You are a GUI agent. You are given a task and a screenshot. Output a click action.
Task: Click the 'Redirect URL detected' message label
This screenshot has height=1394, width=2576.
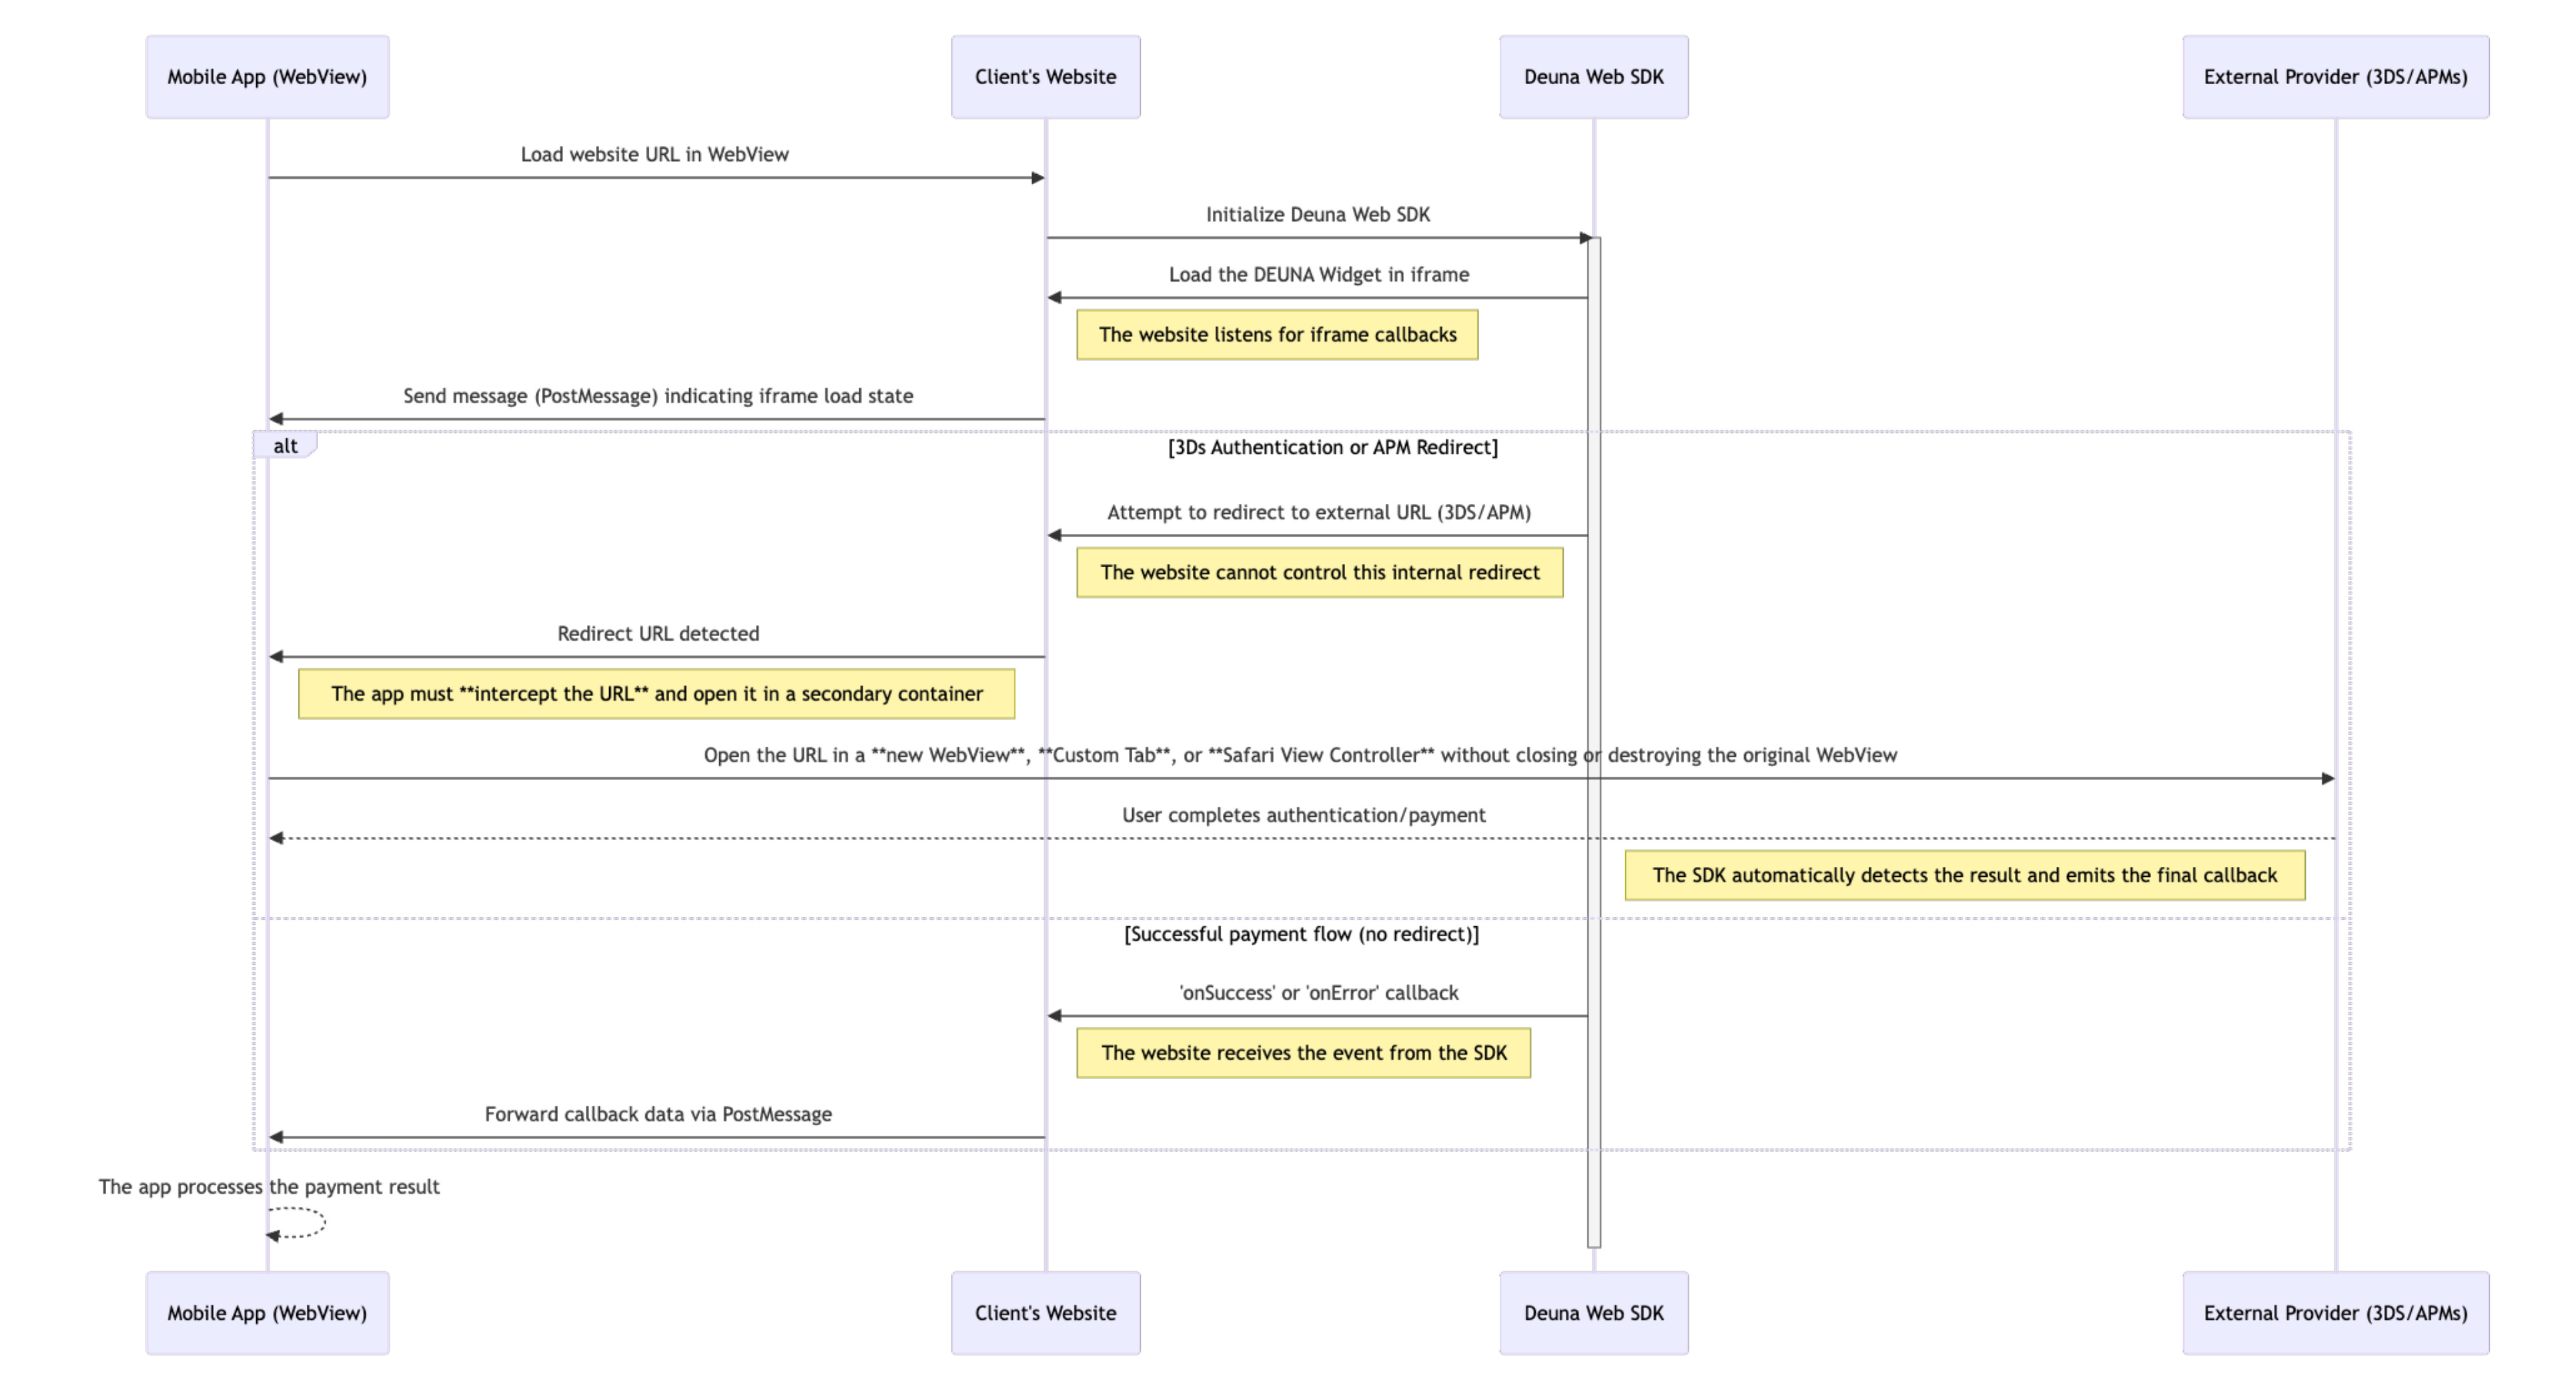click(x=658, y=634)
